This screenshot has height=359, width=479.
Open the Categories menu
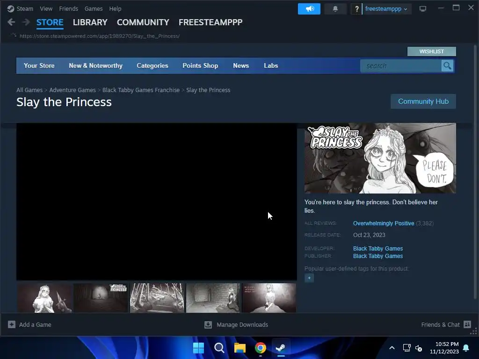[152, 65]
